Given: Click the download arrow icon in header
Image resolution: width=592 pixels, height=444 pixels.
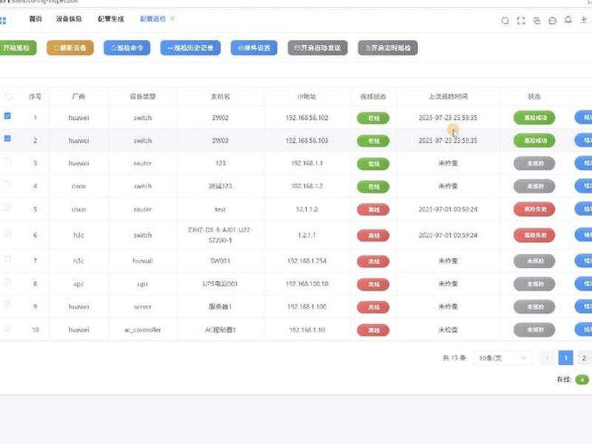Looking at the screenshot, I should (584, 20).
